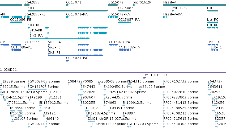Click the 312281 feature label
226x128 pixels.
(x=55, y=97)
